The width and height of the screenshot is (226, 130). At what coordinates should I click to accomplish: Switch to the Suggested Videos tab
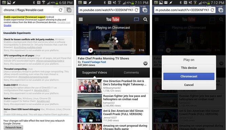click(x=95, y=73)
